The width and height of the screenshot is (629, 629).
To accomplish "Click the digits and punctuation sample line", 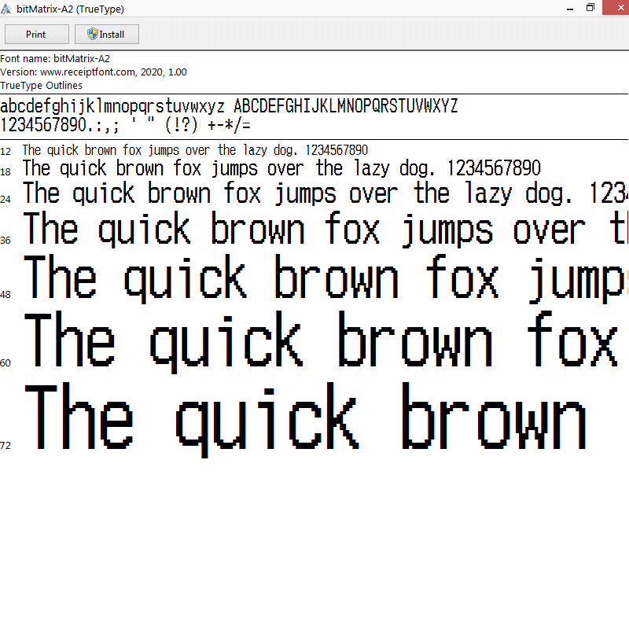I will tap(125, 125).
